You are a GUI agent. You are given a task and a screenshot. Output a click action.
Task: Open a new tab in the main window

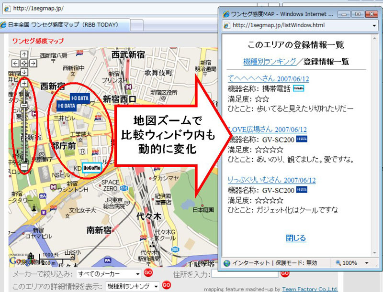click(136, 25)
